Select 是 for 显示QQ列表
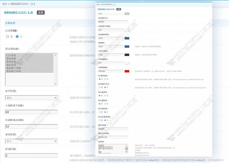 pos(100,96)
